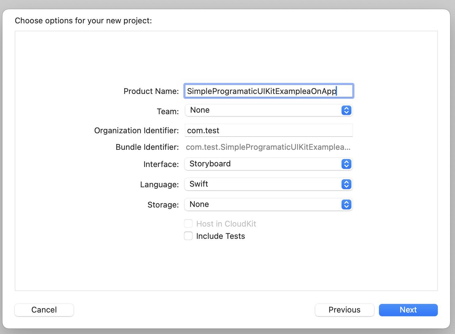This screenshot has width=455, height=334.
Task: Enable the Include Tests checkbox
Action: tap(188, 236)
